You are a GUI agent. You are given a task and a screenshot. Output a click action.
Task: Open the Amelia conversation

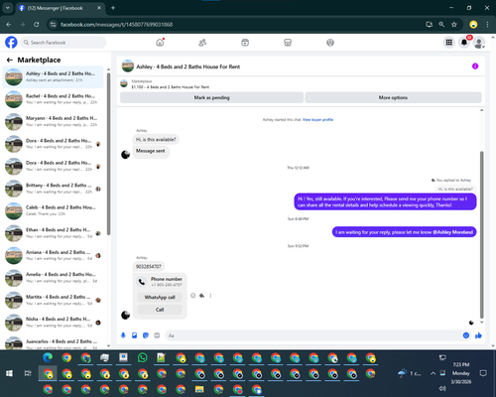[53, 278]
